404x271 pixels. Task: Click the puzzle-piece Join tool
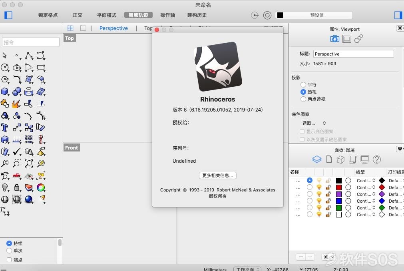point(5,104)
